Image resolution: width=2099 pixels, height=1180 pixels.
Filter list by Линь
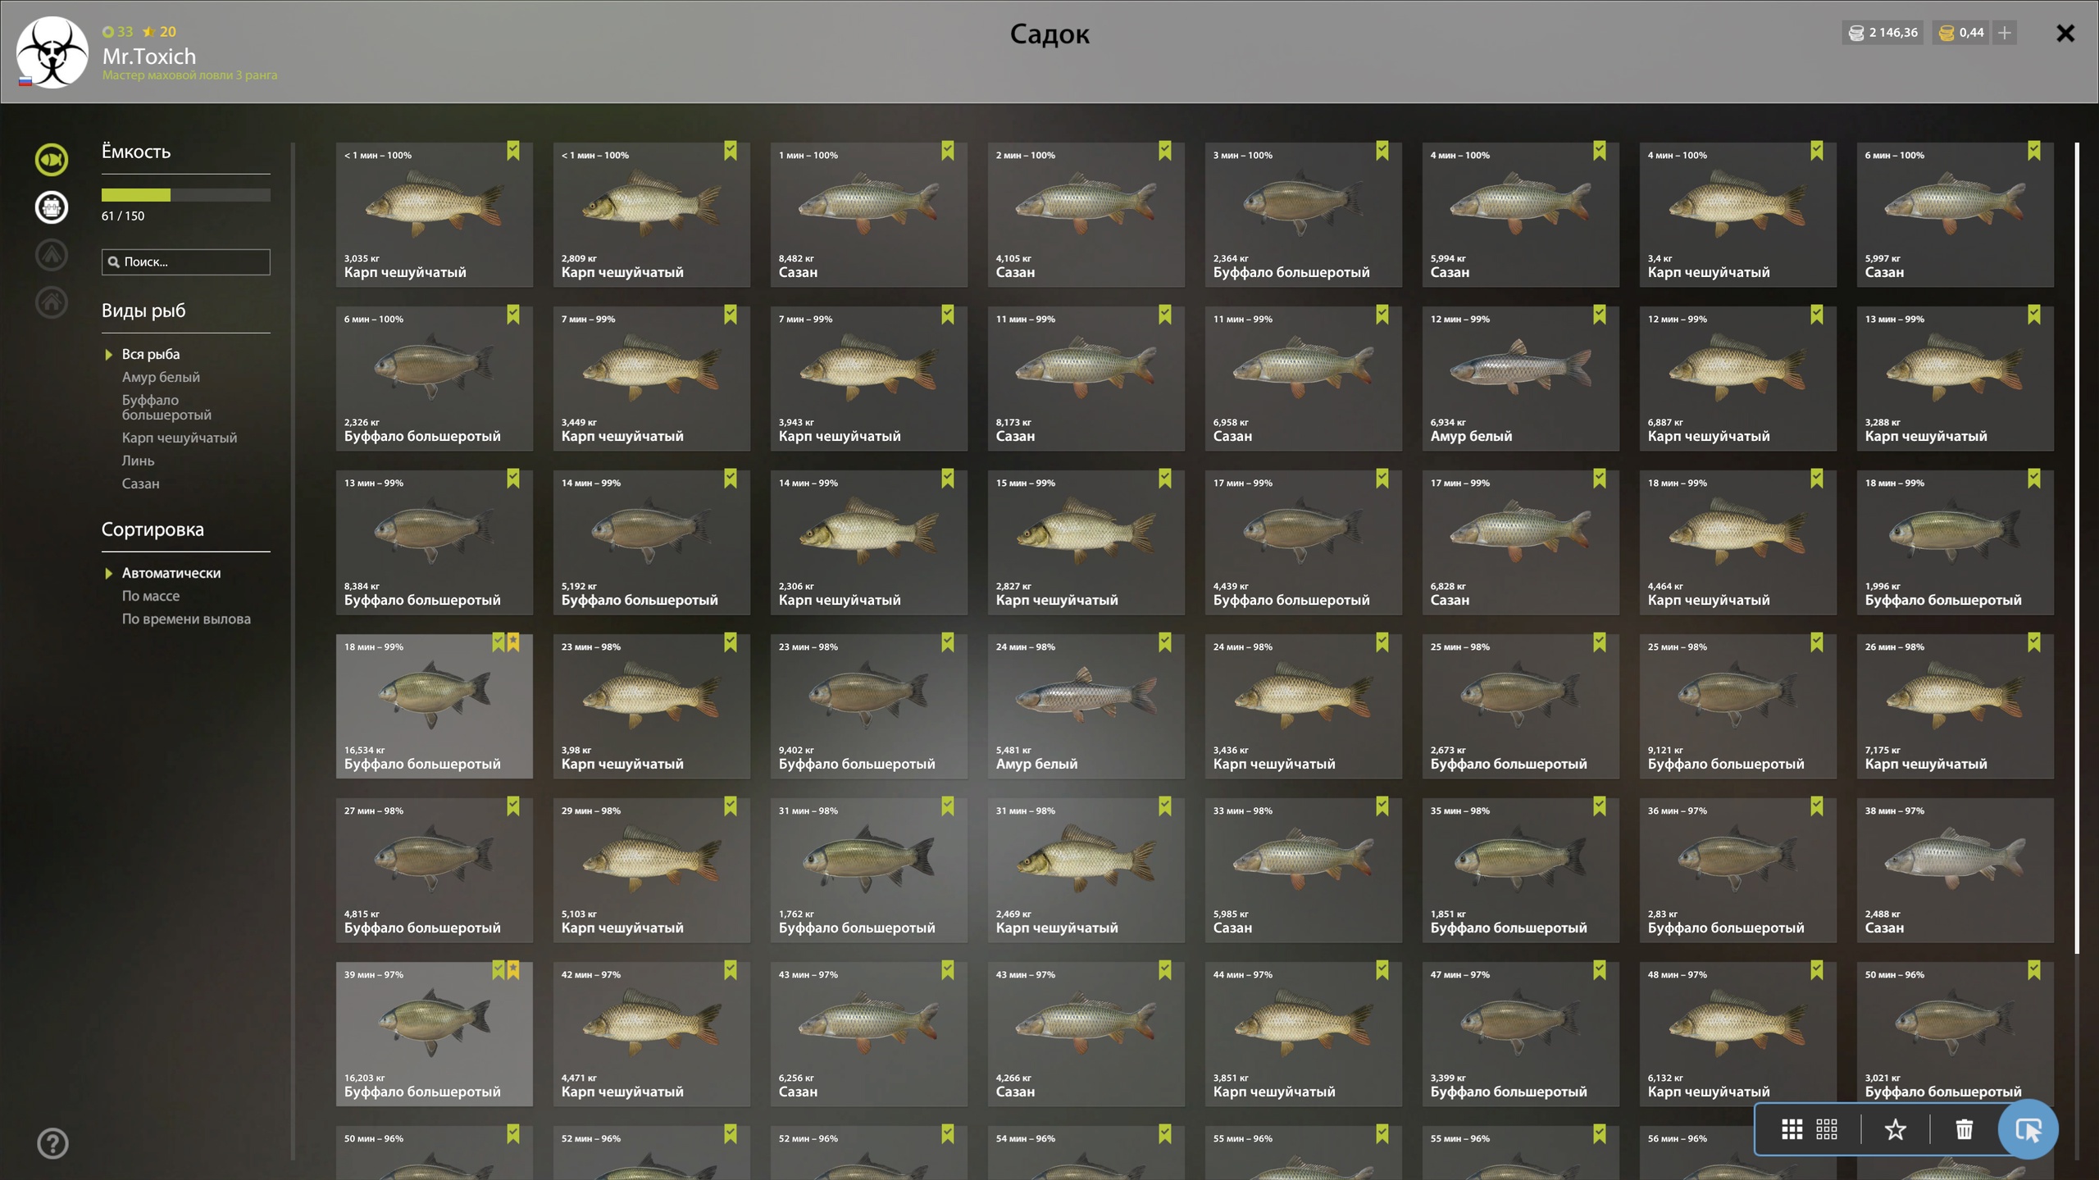tap(138, 461)
